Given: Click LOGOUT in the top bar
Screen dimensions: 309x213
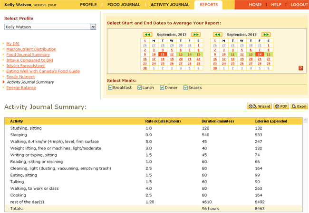Looking at the screenshot, I should (x=299, y=5).
